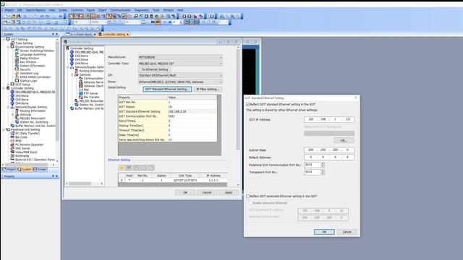The height and width of the screenshot is (260, 463).
Task: Click Transparent Port No. stepper
Action: tap(323, 172)
